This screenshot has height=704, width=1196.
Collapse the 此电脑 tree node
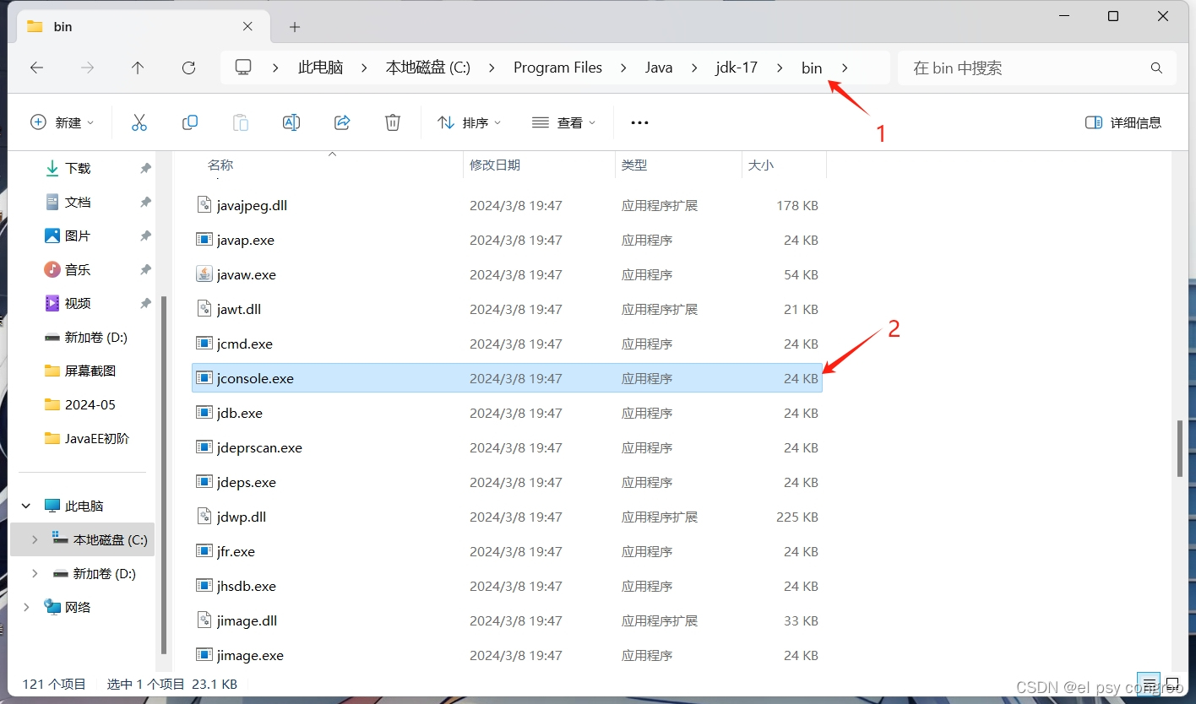(x=26, y=506)
